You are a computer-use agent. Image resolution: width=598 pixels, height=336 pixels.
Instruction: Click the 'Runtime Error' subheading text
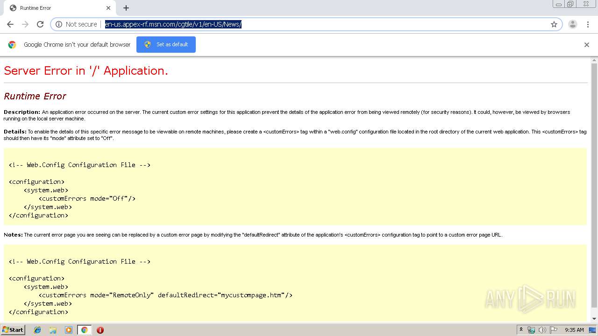coord(35,96)
